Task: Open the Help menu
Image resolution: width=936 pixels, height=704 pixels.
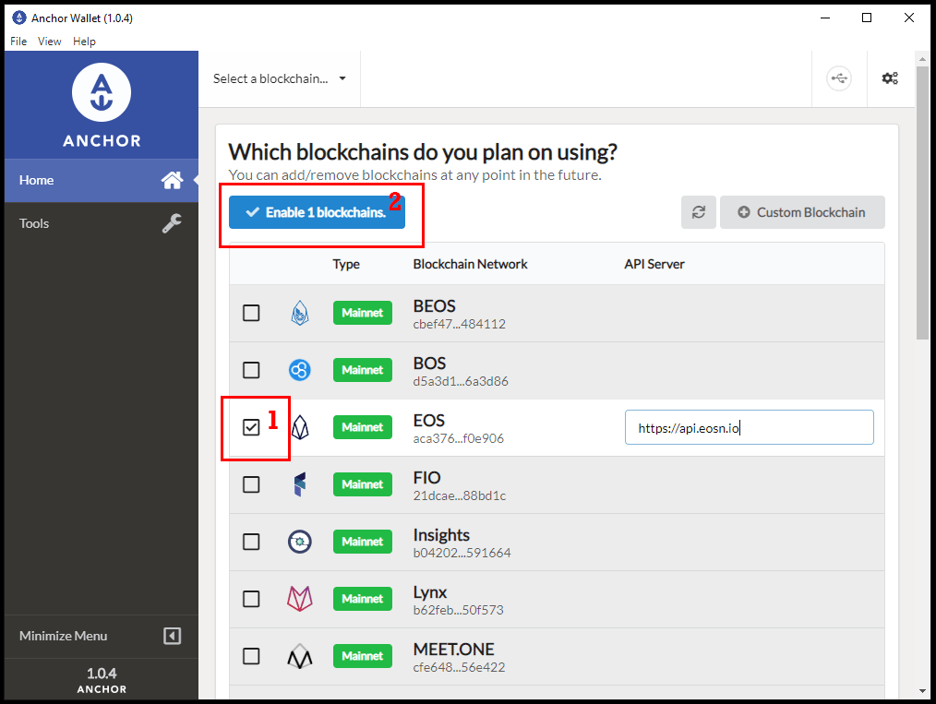Action: 84,42
